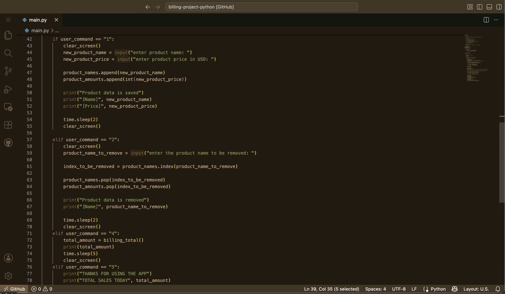
Task: Click line number 57 in the gutter
Action: [x=29, y=139]
